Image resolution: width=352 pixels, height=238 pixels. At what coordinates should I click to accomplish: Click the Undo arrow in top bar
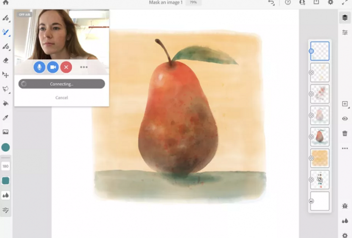point(271,2)
